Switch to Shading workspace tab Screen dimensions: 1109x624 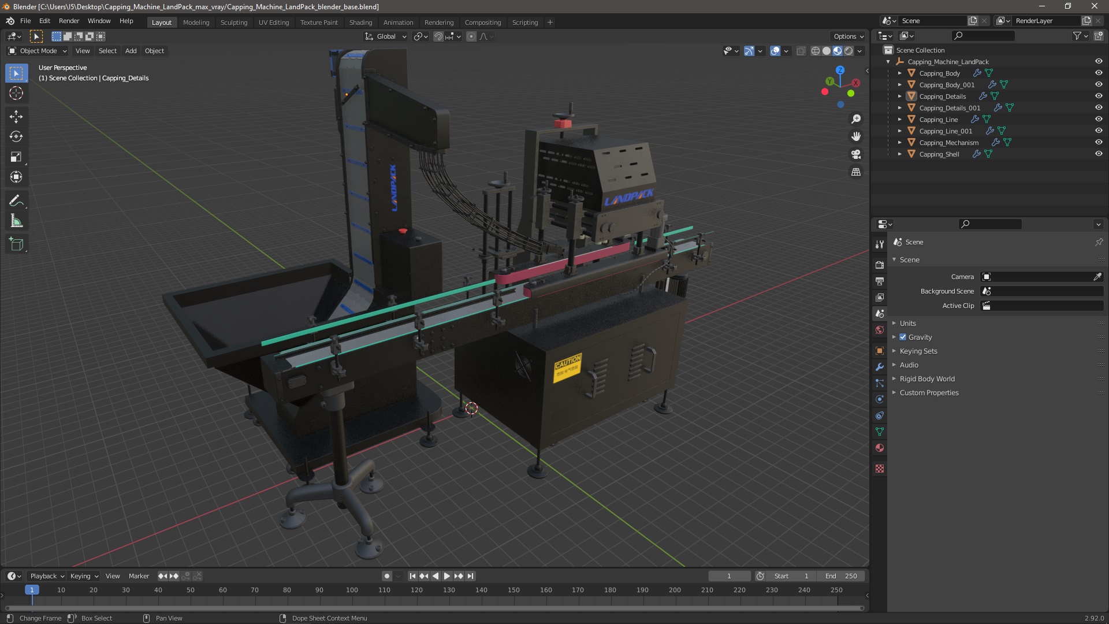pos(360,23)
